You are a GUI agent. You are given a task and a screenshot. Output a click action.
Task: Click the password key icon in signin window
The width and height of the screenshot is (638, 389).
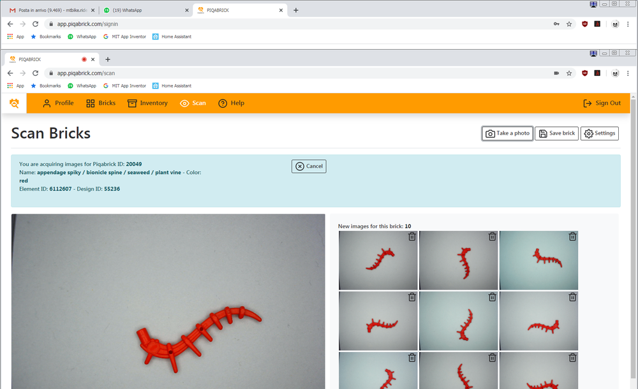(556, 24)
